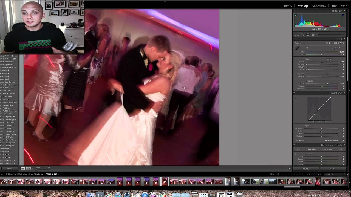Select the Red Eye Correction tool

tap(308, 34)
